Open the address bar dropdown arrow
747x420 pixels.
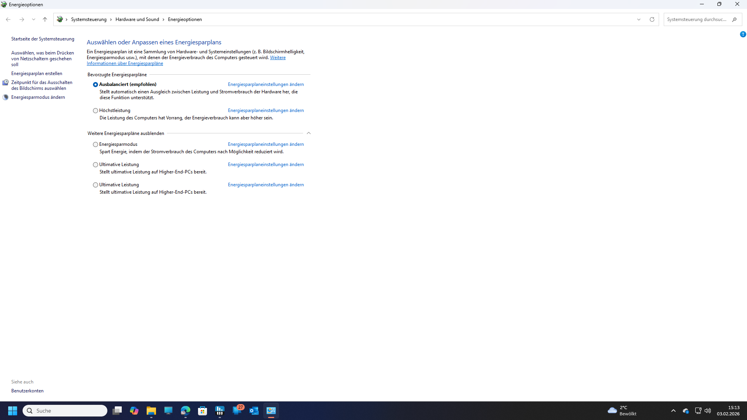click(639, 19)
